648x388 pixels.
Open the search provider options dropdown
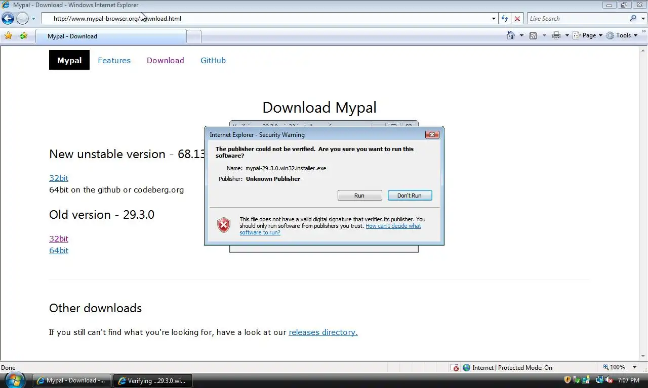[642, 19]
